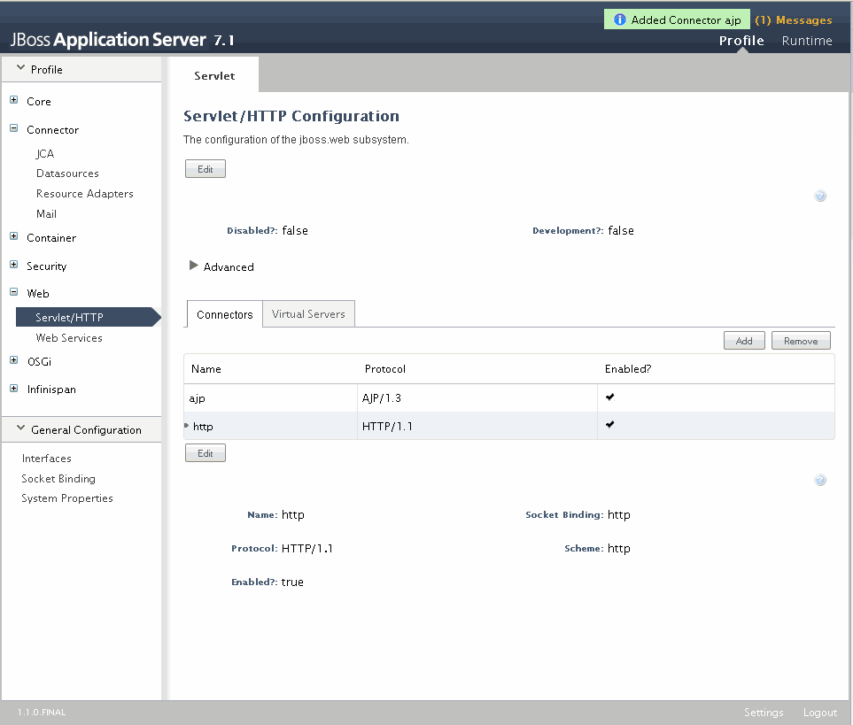
Task: Click Edit below the connectors table
Action: coord(205,453)
